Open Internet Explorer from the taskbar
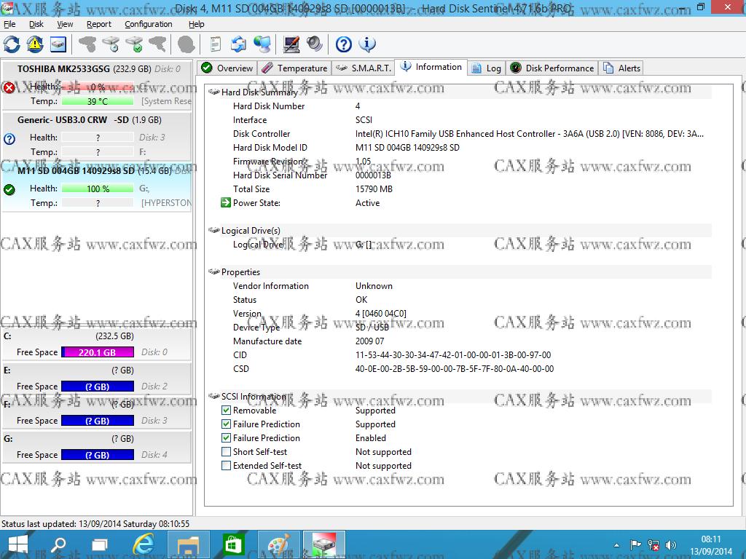Image resolution: width=746 pixels, height=559 pixels. click(x=144, y=544)
